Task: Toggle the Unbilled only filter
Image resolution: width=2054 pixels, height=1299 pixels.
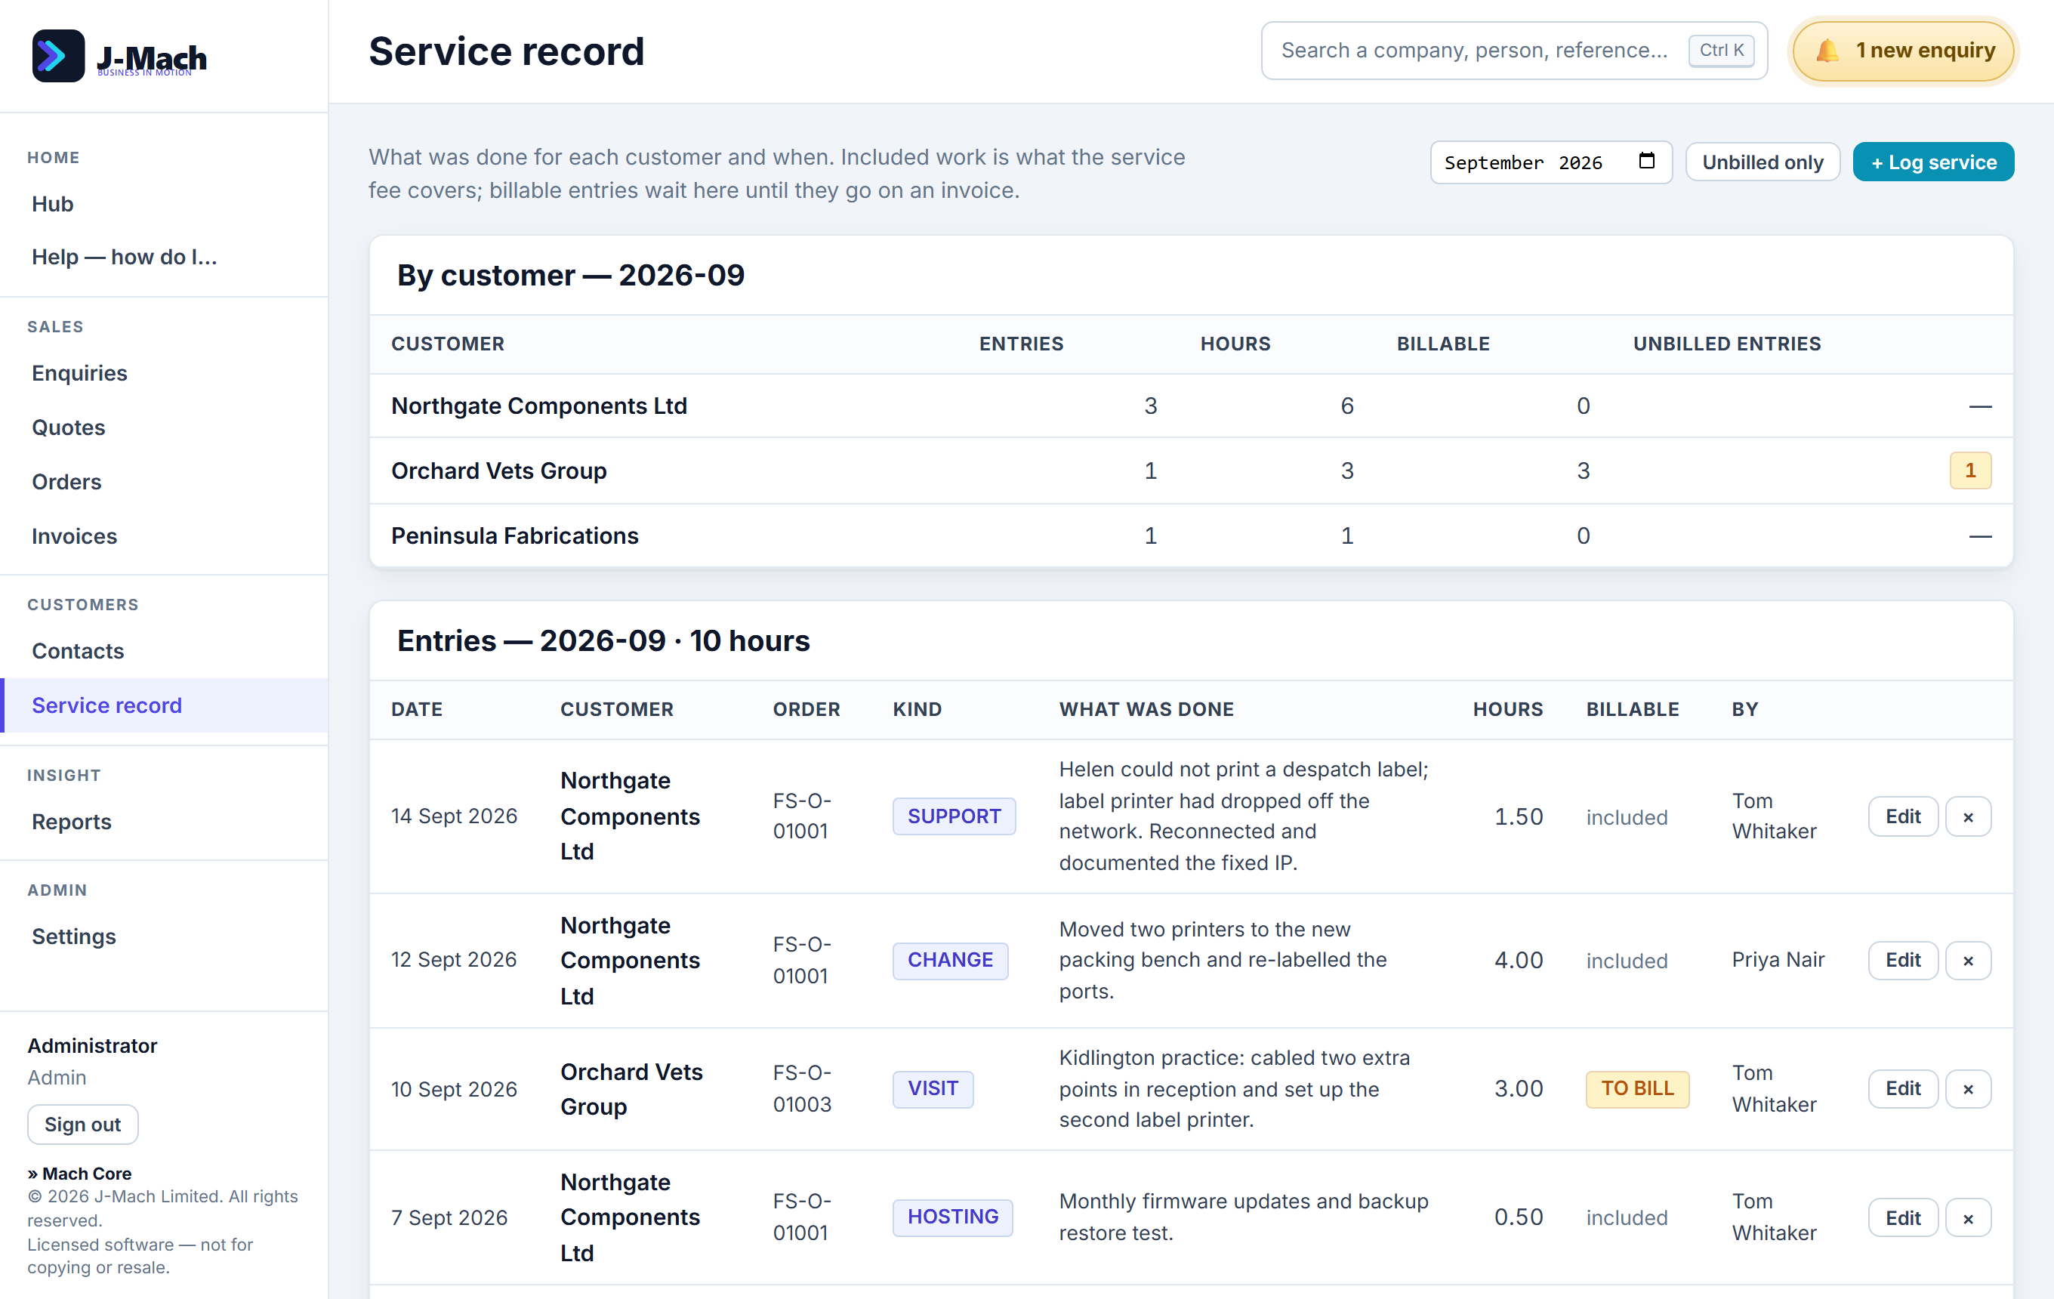Action: click(1763, 162)
